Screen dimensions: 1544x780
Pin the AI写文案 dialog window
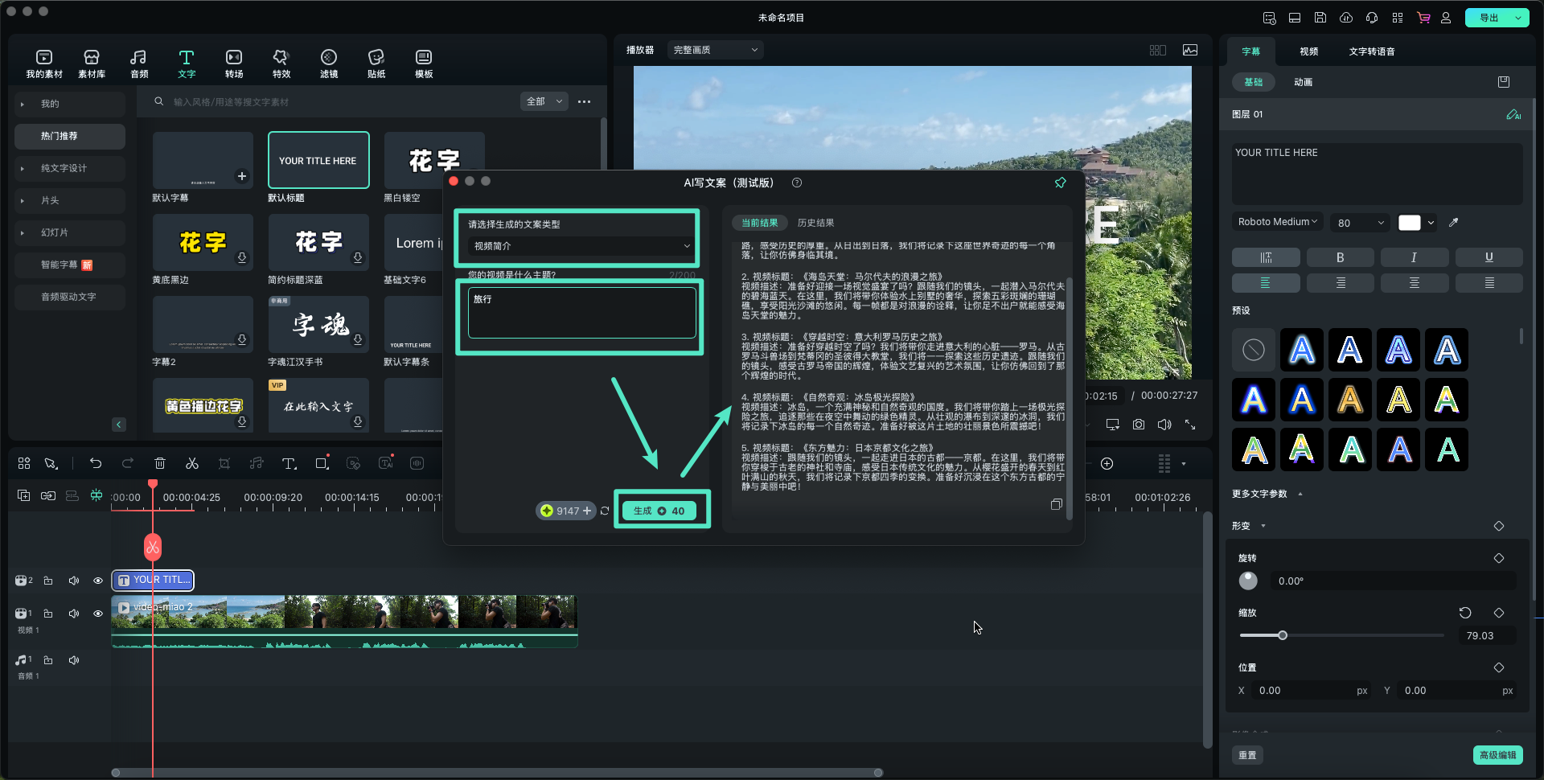coord(1060,183)
